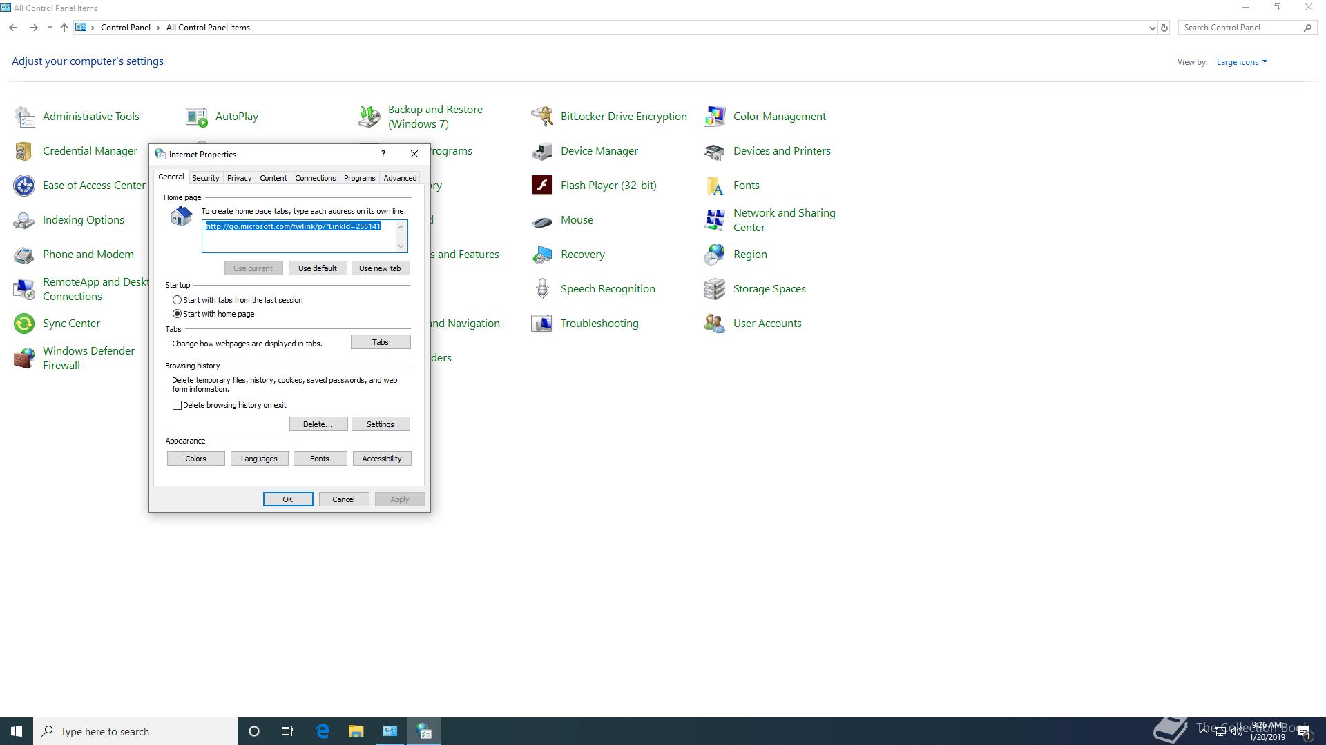The height and width of the screenshot is (745, 1326).
Task: Click the Colors appearance button
Action: point(195,459)
